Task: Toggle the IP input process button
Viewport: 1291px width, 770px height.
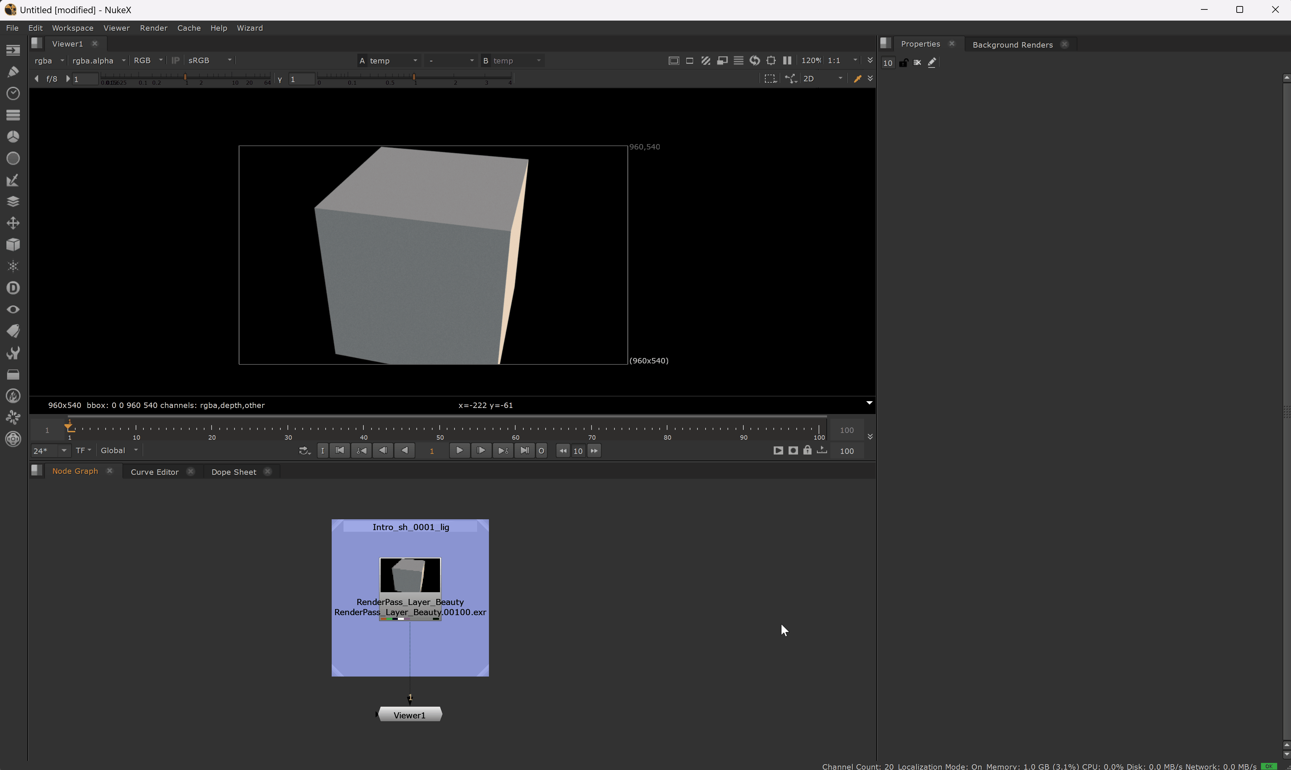Action: tap(175, 61)
